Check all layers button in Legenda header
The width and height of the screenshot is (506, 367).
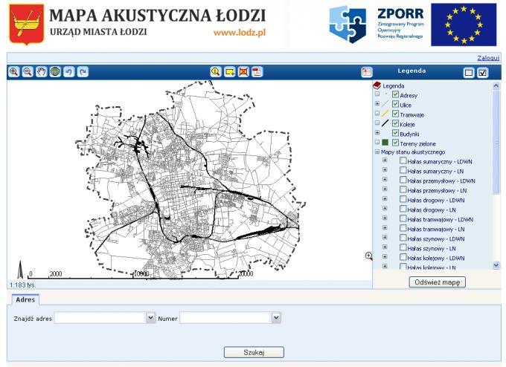coord(482,73)
